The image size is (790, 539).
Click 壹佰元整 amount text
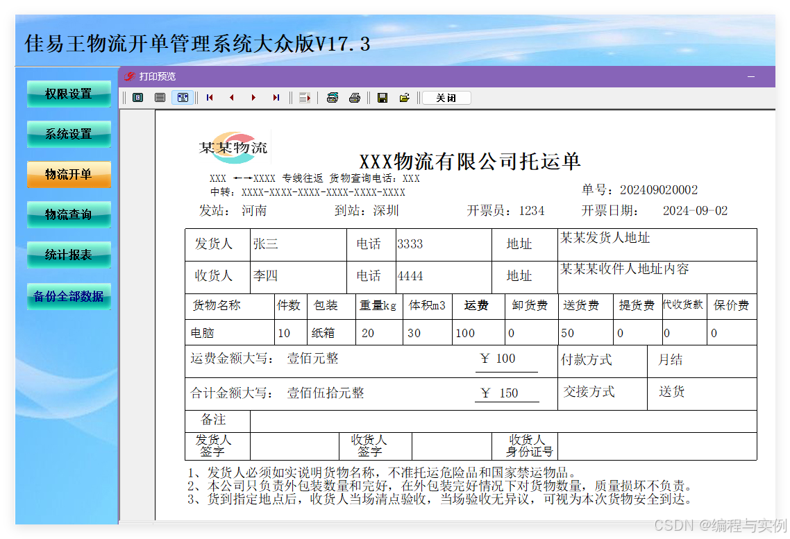(312, 359)
